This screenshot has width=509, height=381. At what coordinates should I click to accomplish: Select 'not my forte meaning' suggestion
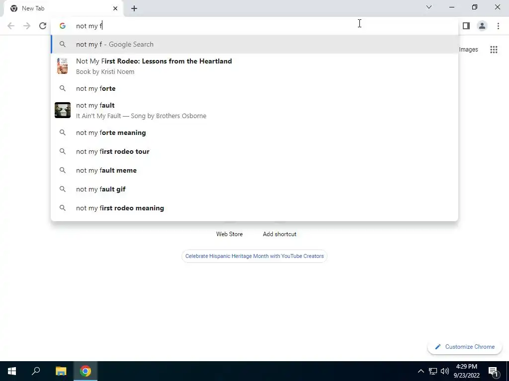(x=254, y=132)
